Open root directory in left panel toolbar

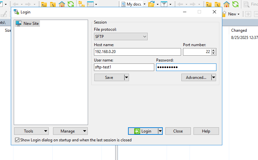click(53, 4)
